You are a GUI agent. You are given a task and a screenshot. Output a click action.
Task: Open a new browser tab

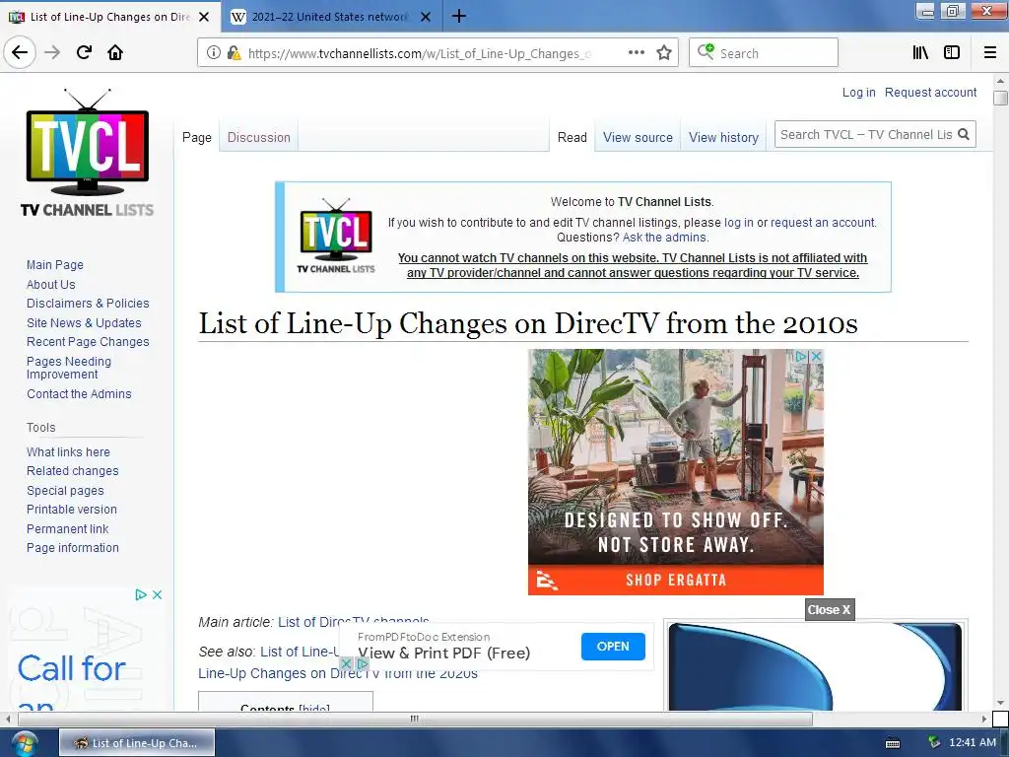pyautogui.click(x=459, y=16)
